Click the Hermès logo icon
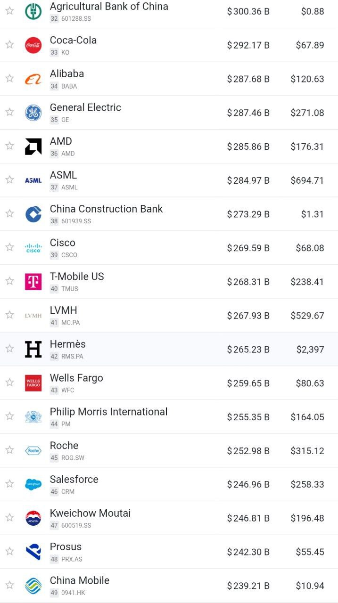Viewport: 338px width, 603px height. [x=33, y=349]
